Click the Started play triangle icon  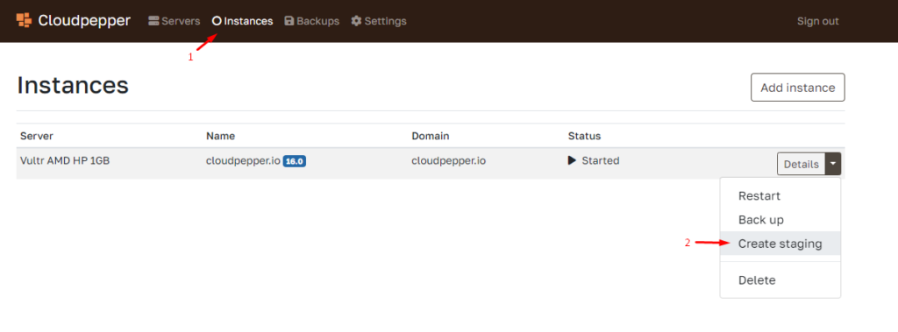(x=572, y=161)
